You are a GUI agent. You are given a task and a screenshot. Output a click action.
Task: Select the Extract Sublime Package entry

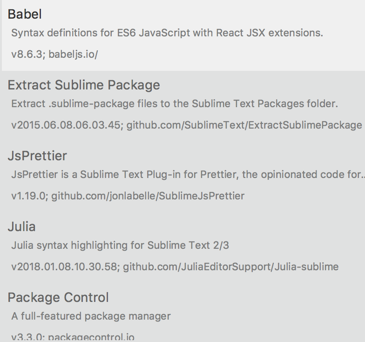[x=84, y=85]
